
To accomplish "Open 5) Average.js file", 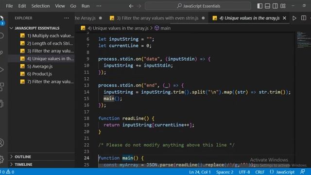I will click(x=41, y=66).
